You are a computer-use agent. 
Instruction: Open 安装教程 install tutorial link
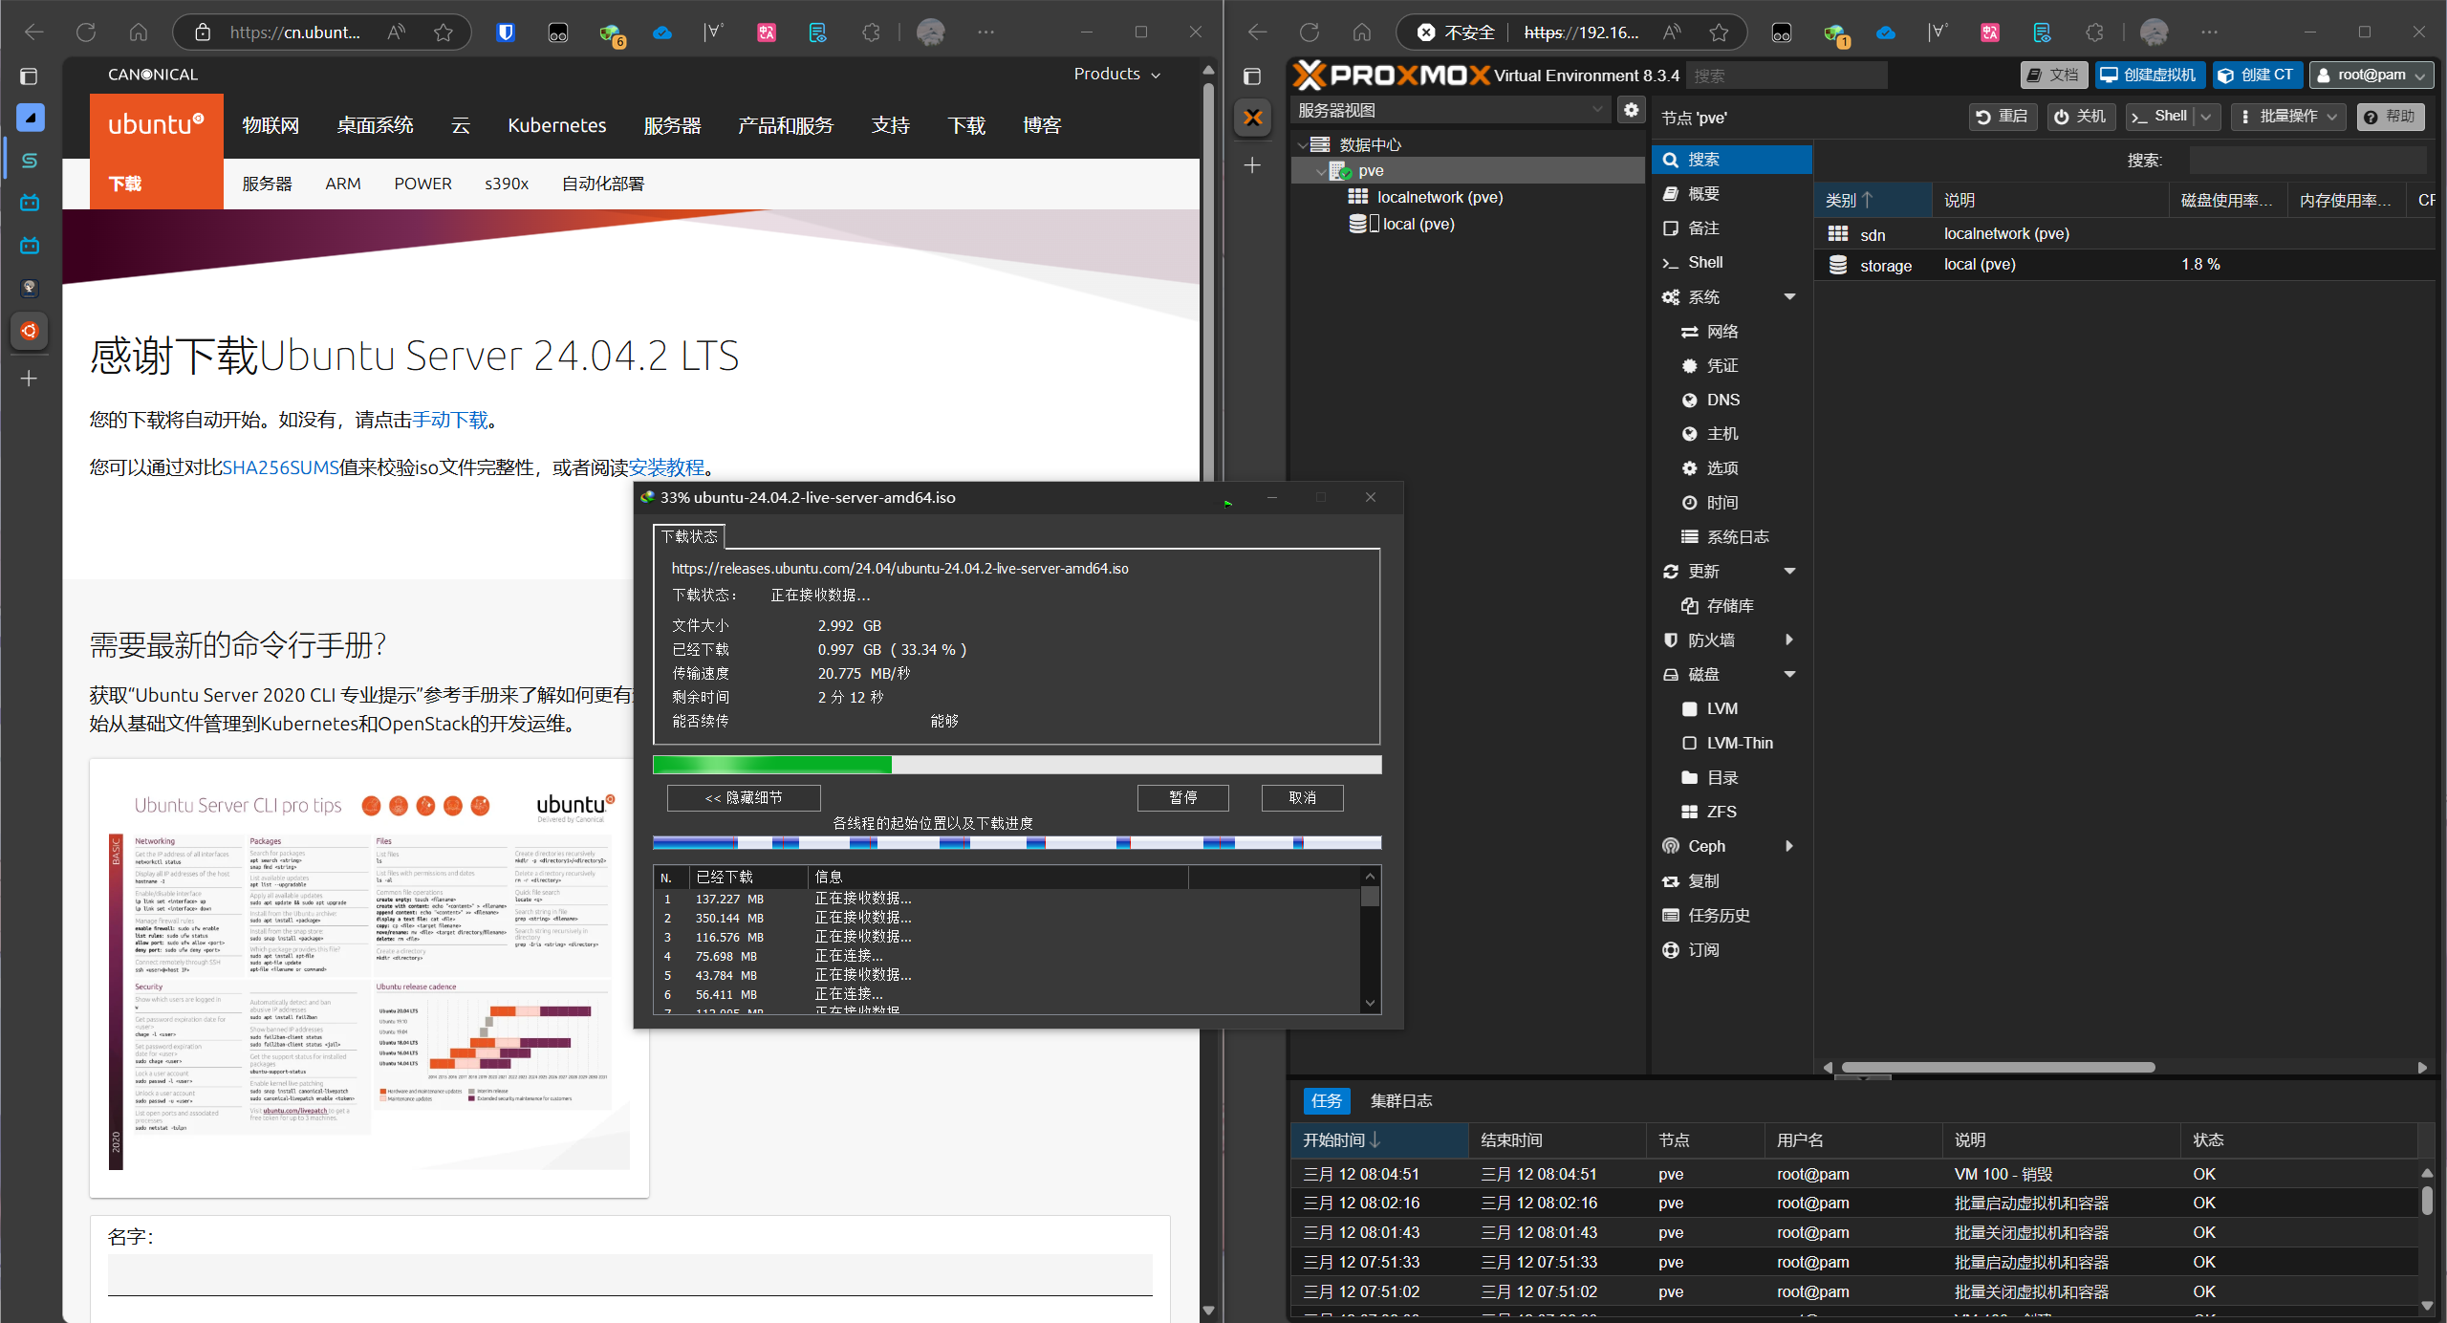point(666,468)
